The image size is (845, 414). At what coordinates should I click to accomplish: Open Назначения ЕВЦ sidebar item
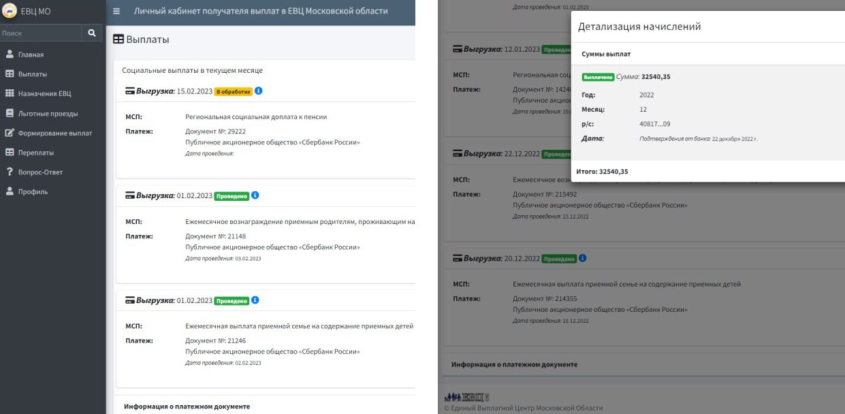pos(44,93)
